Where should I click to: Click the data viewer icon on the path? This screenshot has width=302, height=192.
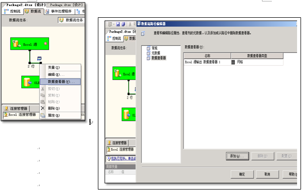point(39,58)
